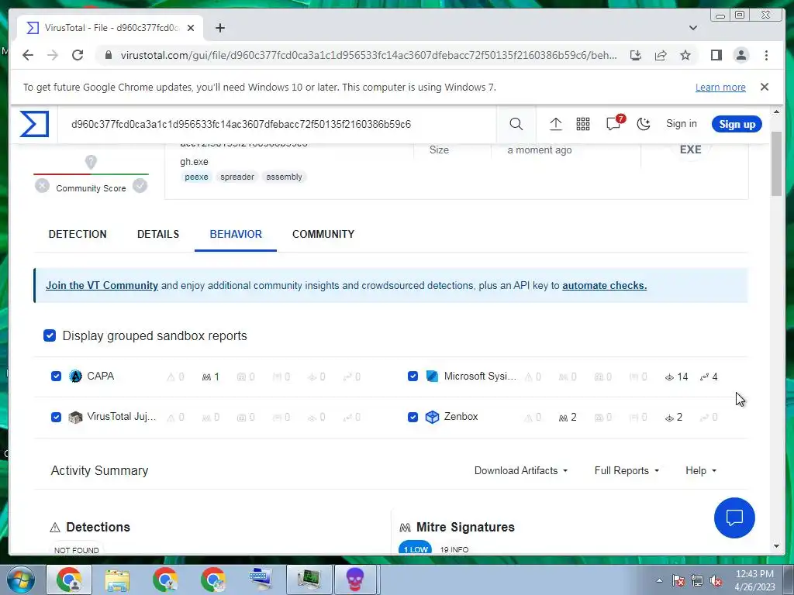Switch to the DETECTION tab

coord(78,234)
